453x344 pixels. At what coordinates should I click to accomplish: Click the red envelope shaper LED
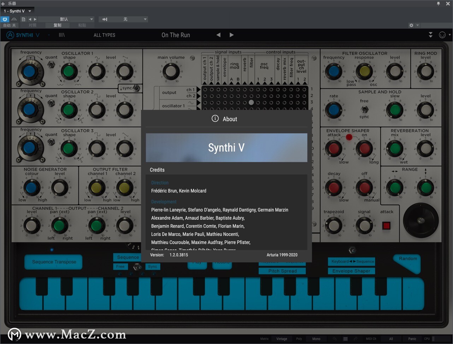(349, 137)
